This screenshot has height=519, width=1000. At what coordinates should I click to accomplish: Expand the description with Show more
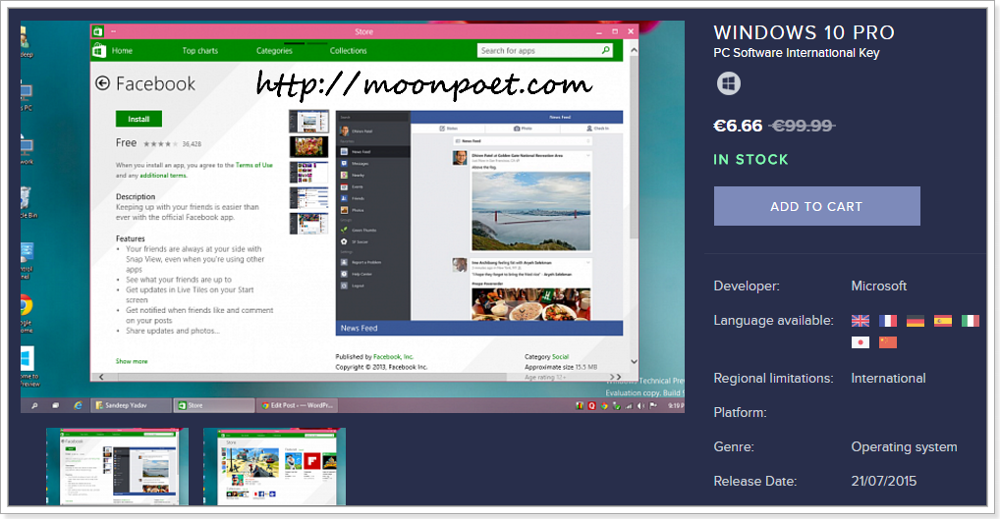[132, 361]
